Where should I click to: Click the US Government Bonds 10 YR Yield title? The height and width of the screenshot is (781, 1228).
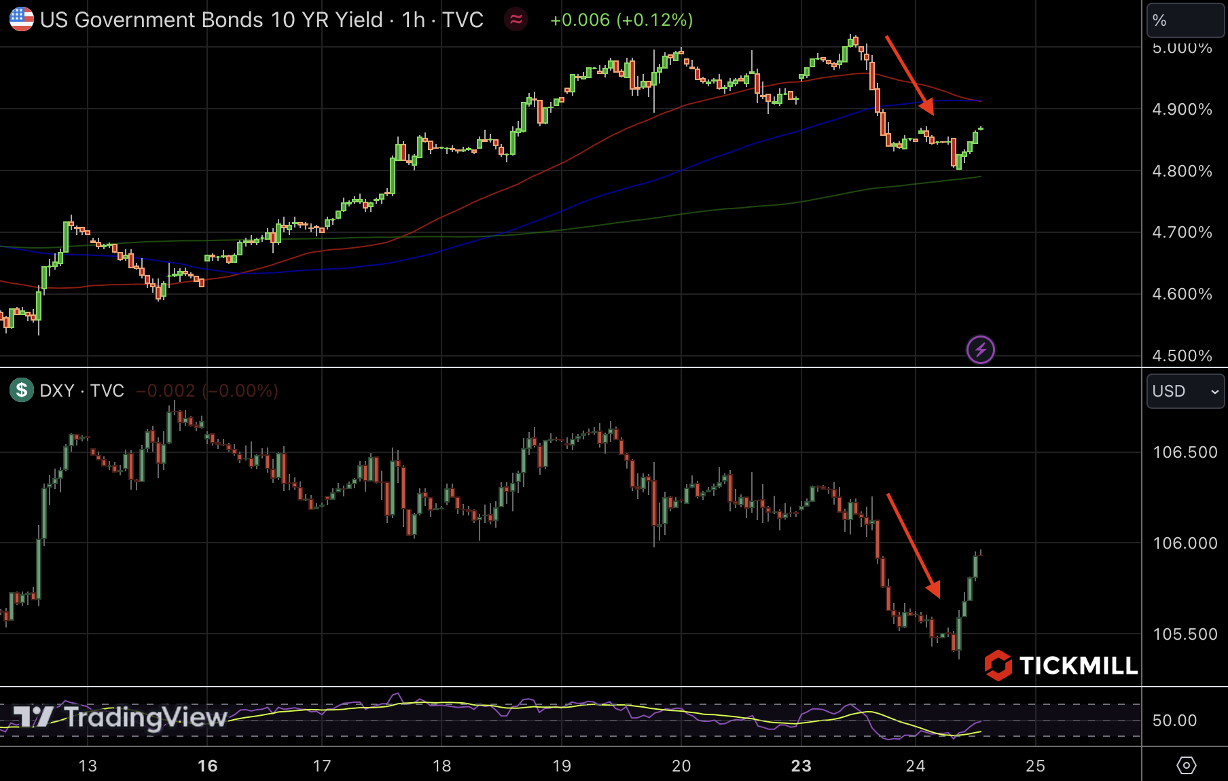point(211,20)
